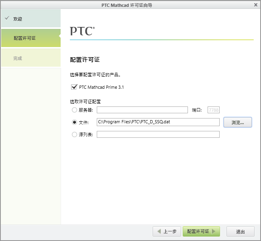261x241 pixels.
Task: Close the PTC Mathcad license wizard window
Action: [256, 5]
